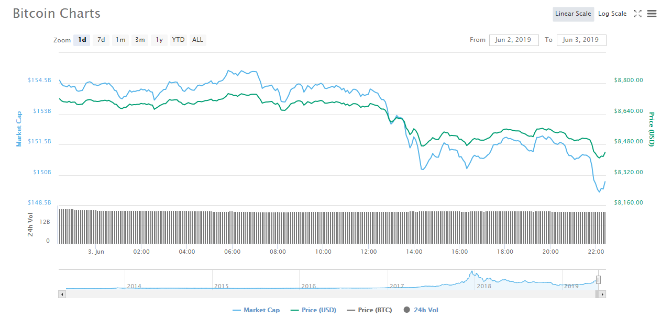Click the From date field
This screenshot has width=661, height=318.
(x=514, y=40)
